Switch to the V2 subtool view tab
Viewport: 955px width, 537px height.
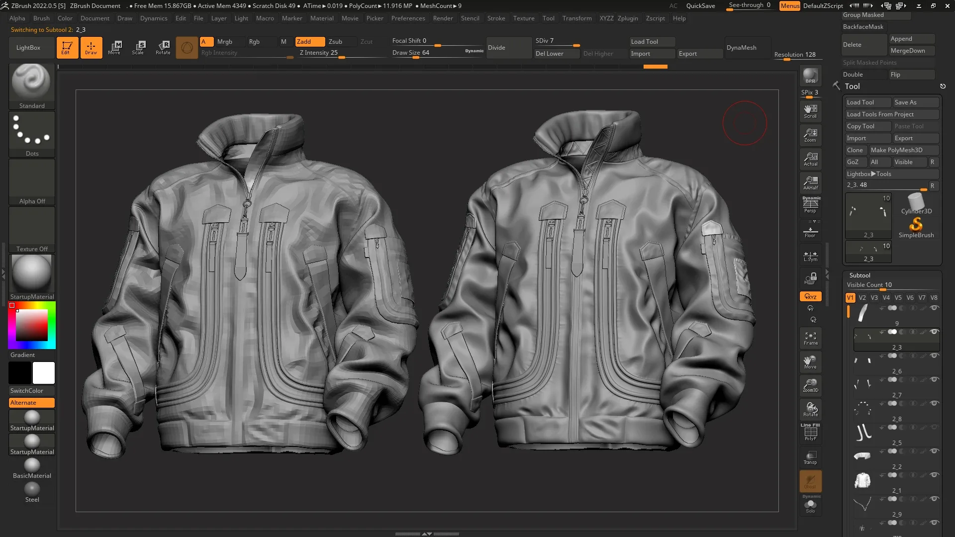[862, 297]
